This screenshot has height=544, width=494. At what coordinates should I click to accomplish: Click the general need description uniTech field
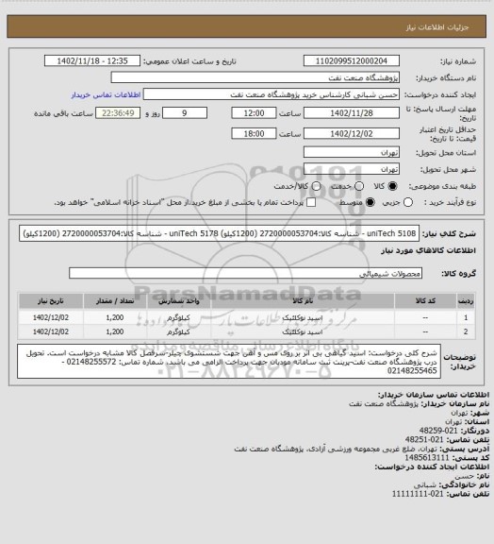click(x=219, y=233)
